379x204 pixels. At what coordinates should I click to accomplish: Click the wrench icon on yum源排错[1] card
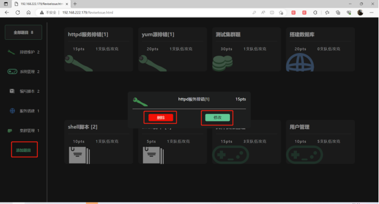point(152,63)
